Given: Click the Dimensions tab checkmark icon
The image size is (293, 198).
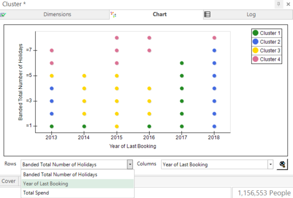Looking at the screenshot, I should [3, 15].
